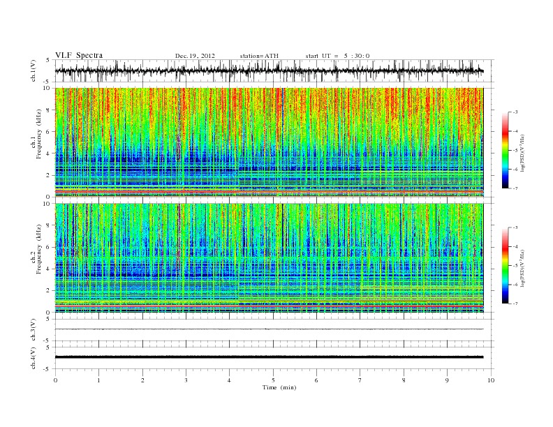Screen dimensions: 553x427
Task: Click the "station=ATH" label
Action: tap(259, 56)
